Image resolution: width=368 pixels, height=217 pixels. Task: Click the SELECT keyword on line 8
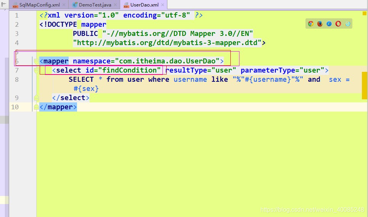[81, 79]
